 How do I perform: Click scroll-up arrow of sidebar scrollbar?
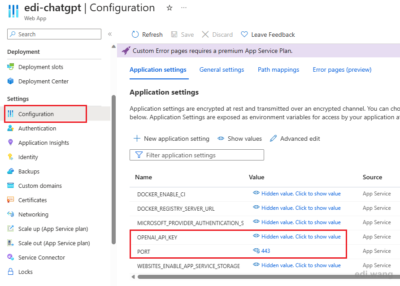pos(113,47)
